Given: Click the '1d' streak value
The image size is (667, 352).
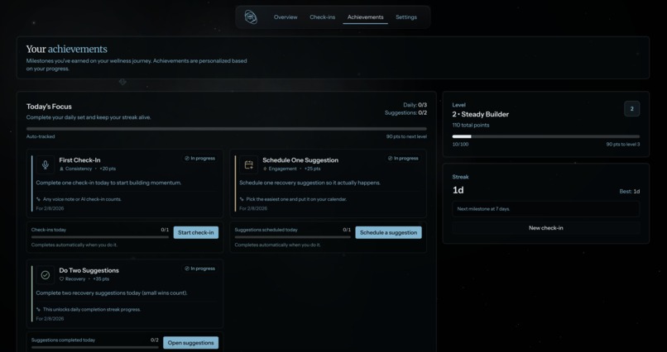Looking at the screenshot, I should pos(458,190).
